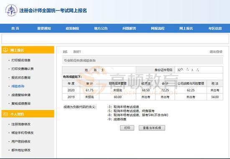Click the 68.50 经济法 score
Viewport: 230px width, 159px height.
tap(146, 90)
